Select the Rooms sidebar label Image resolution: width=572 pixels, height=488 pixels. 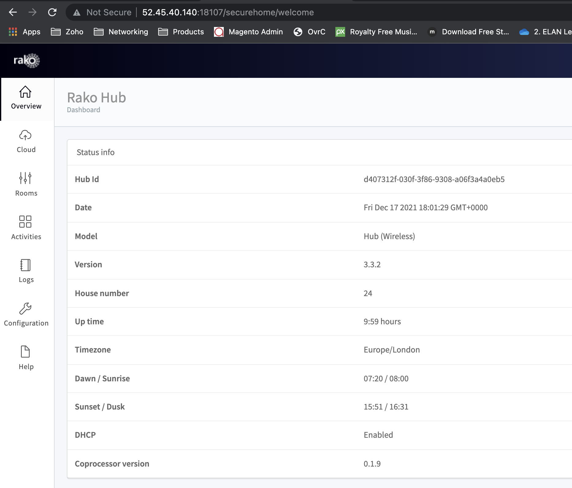pos(26,193)
